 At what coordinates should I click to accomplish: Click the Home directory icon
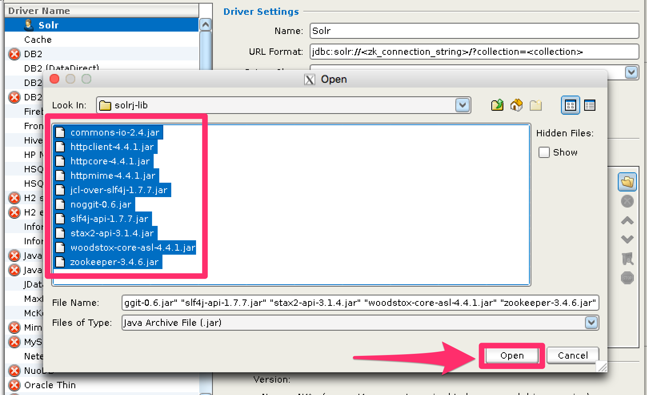(516, 105)
